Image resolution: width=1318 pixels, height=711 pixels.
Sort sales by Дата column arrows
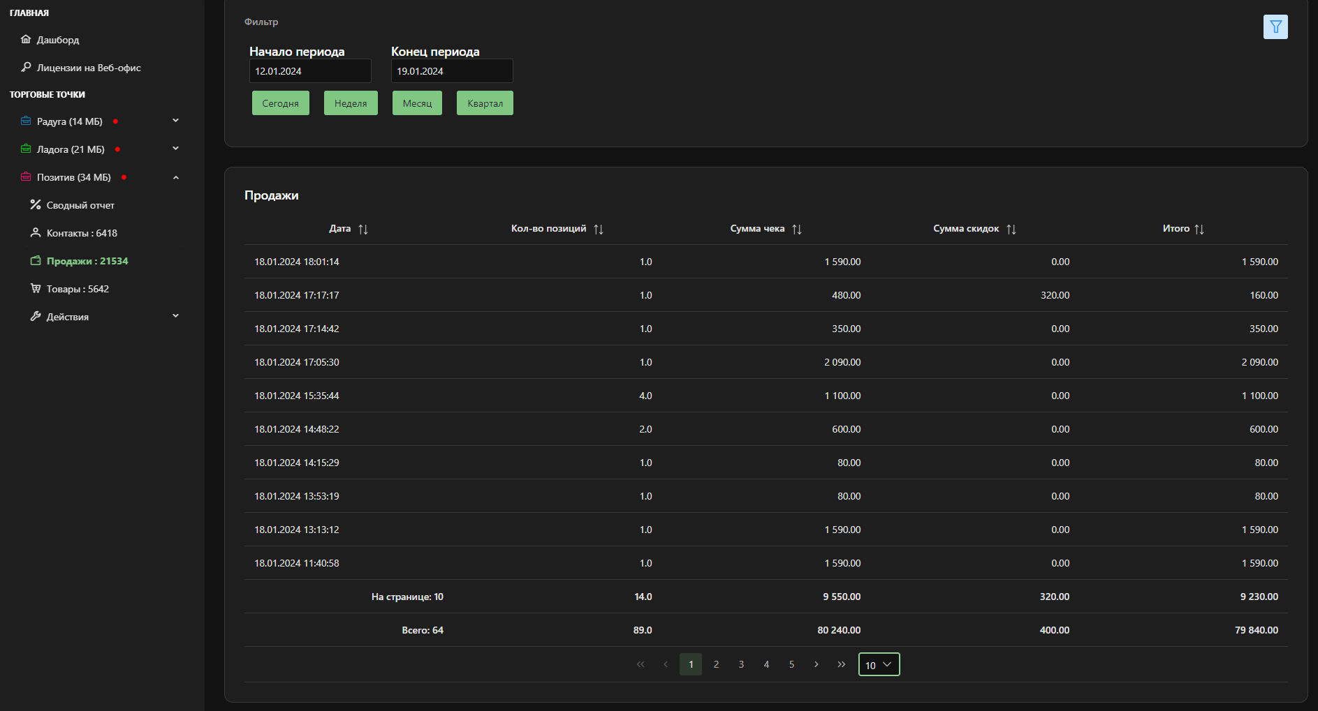363,230
